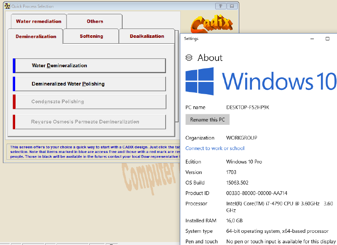
Task: Select the OS Build 15063.502 value
Action: (x=237, y=183)
